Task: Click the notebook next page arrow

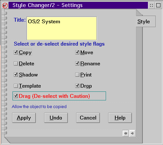Action: (133, 133)
